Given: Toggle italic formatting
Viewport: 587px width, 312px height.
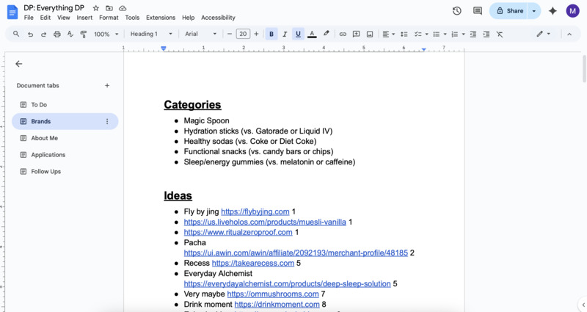Looking at the screenshot, I should 285,34.
